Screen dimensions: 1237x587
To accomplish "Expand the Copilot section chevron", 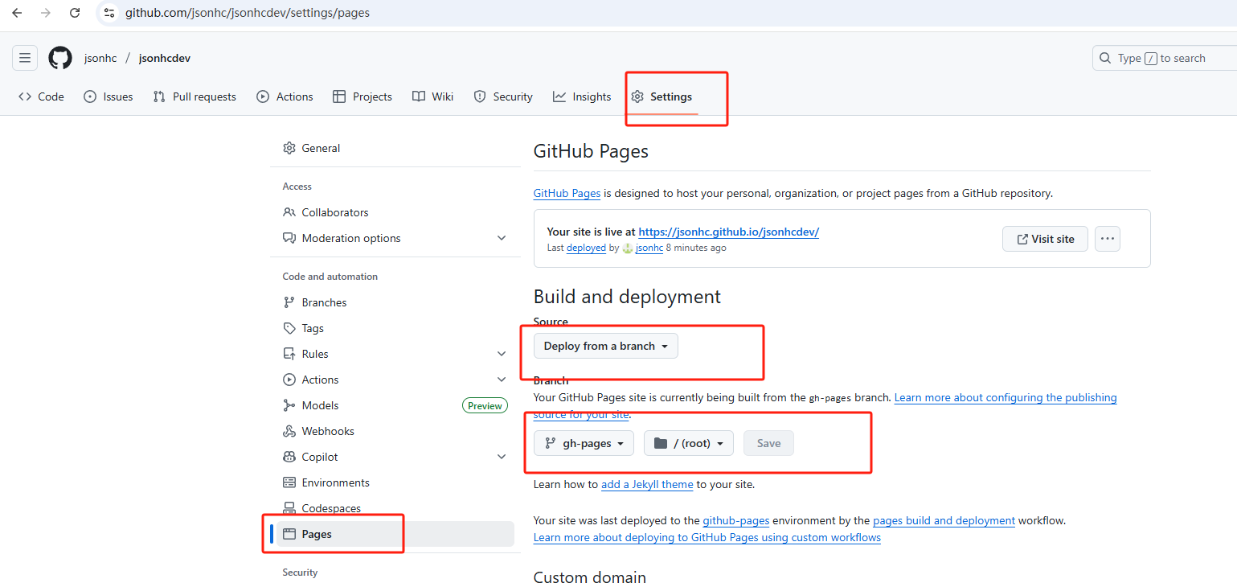I will 502,457.
